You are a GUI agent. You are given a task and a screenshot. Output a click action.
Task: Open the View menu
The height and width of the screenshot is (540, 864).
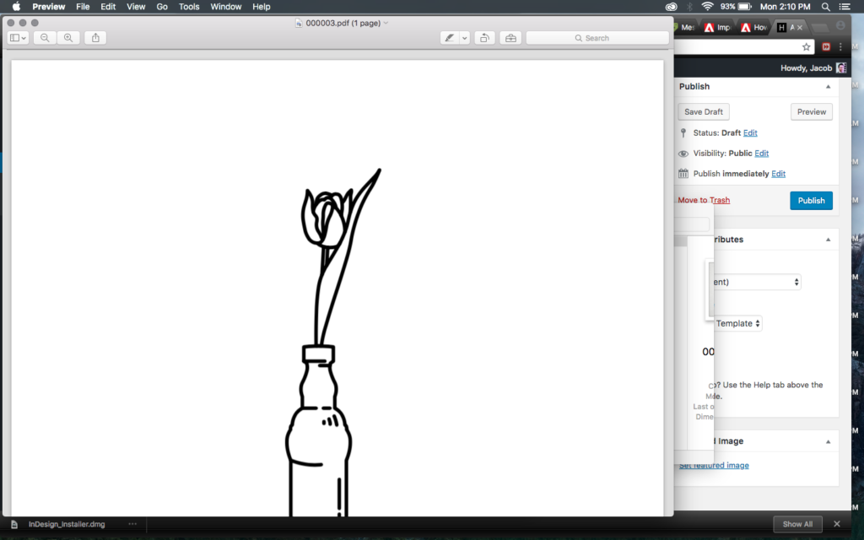click(x=136, y=7)
